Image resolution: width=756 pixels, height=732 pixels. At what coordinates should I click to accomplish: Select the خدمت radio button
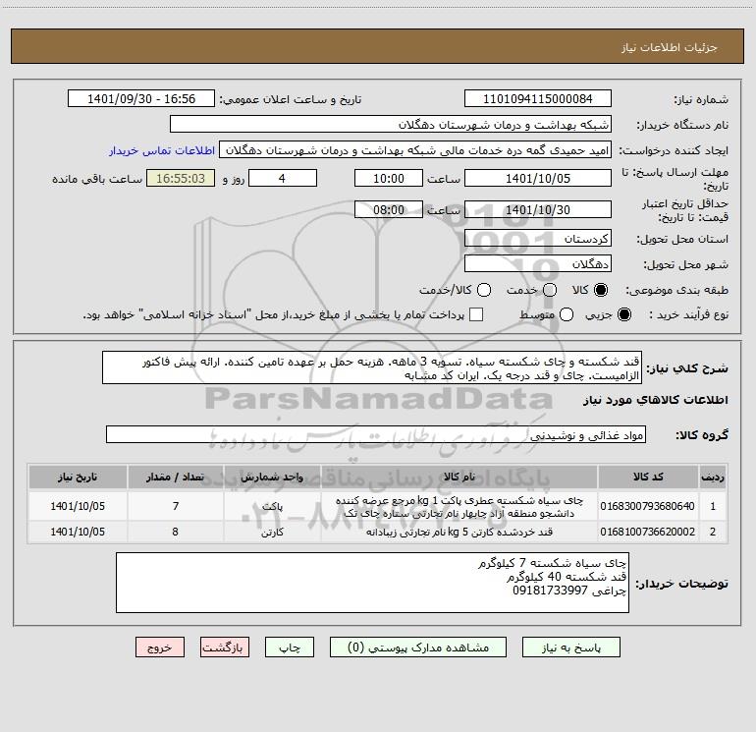(550, 290)
